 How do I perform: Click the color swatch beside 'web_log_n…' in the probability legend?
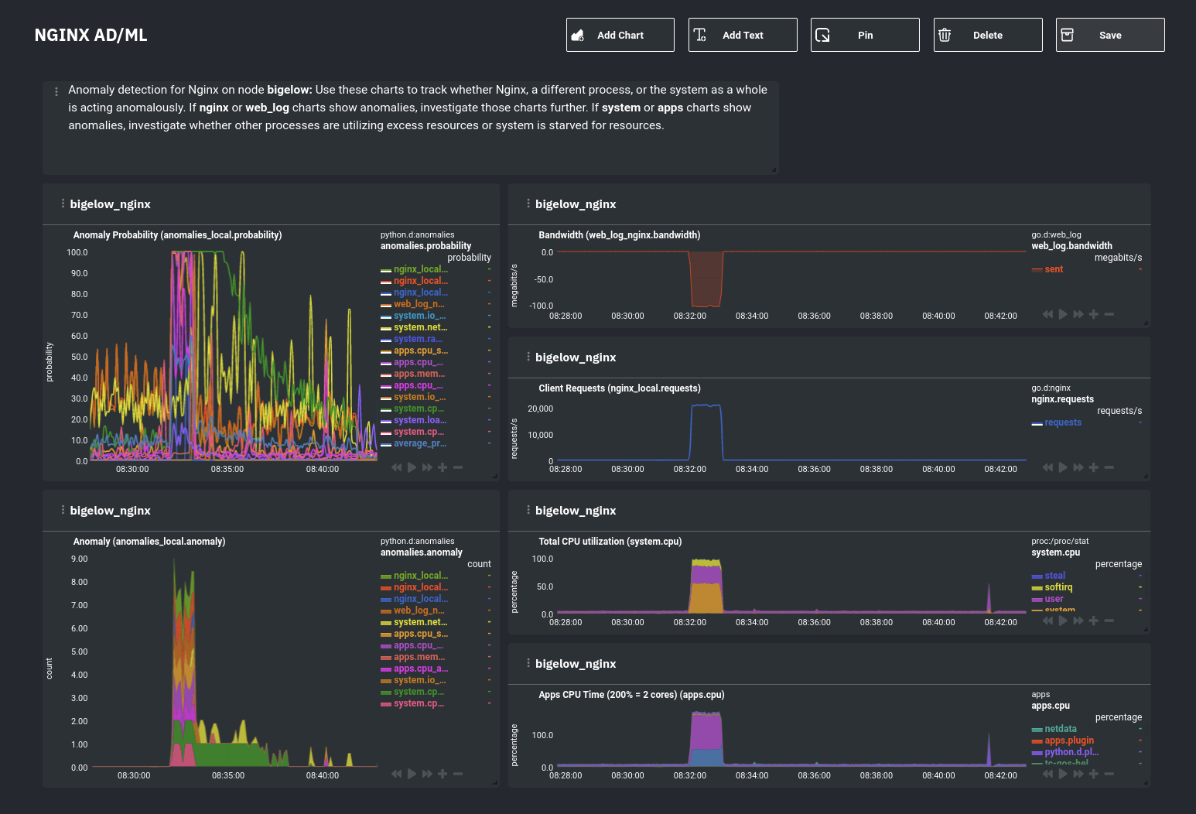(386, 304)
